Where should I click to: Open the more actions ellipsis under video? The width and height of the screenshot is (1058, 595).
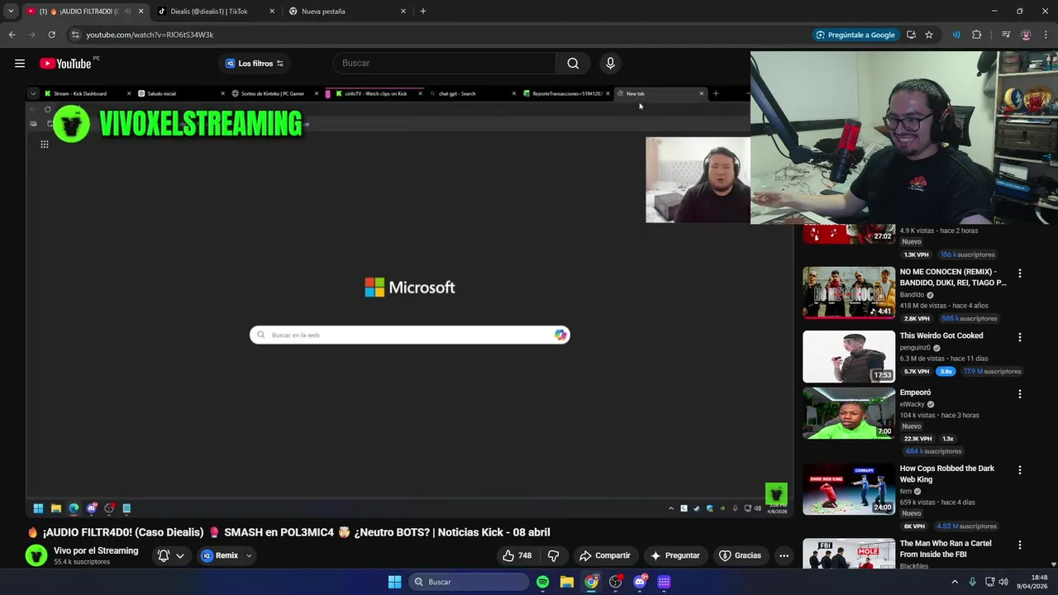click(x=784, y=555)
